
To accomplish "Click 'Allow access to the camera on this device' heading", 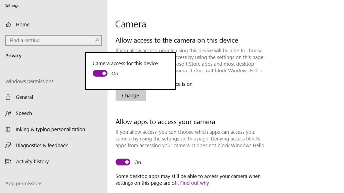I will (177, 40).
